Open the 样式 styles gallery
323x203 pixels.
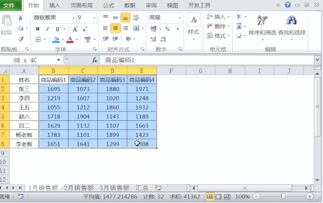tap(194, 27)
